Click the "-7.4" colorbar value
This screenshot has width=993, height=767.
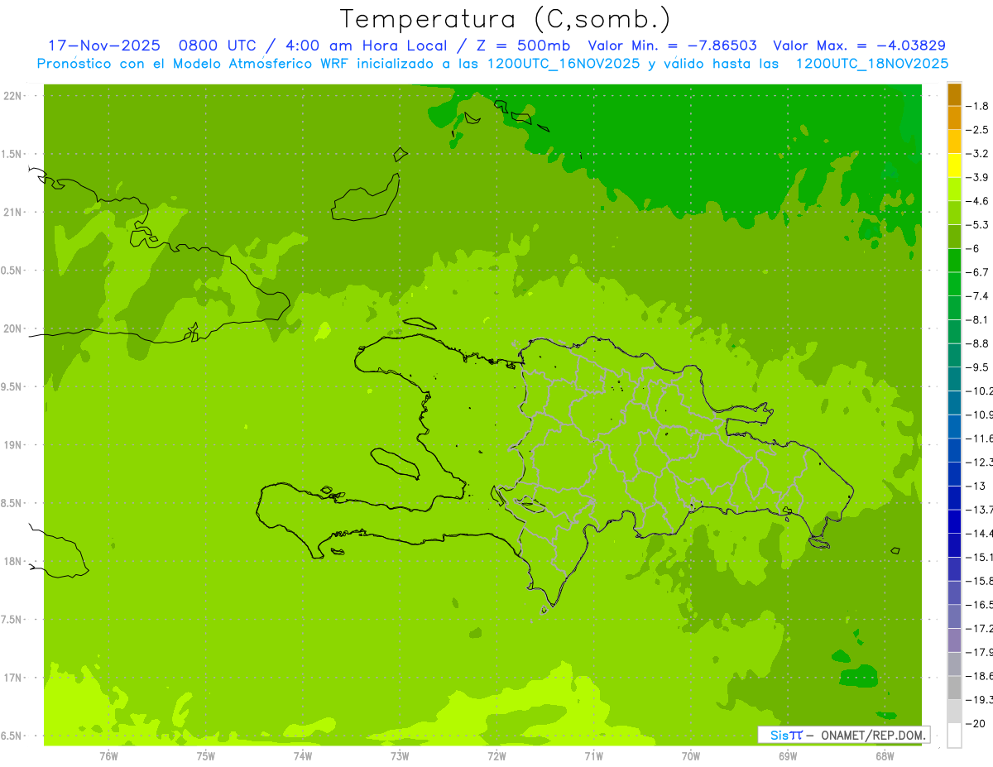tap(977, 296)
